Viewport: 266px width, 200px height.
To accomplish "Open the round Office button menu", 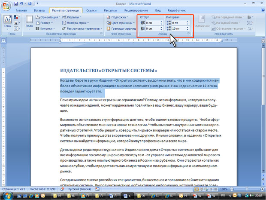I will pyautogui.click(x=6, y=6).
